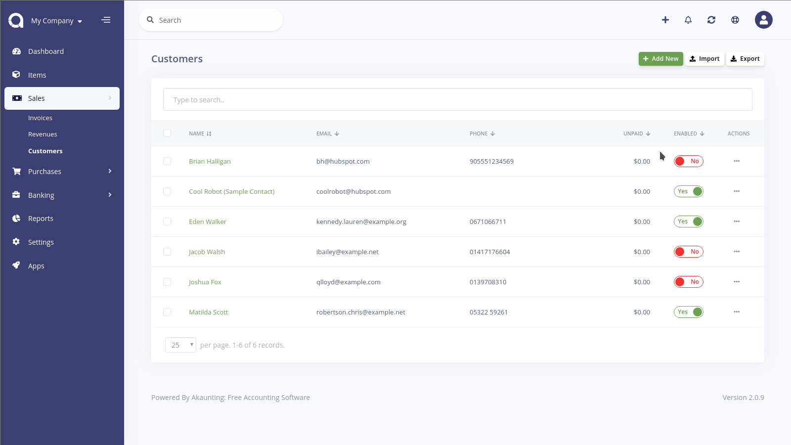Open the help lifebuoy icon
This screenshot has height=445, width=791.
coord(735,20)
